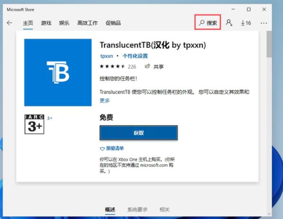283x219 pixels.
Task: Open the three-dot more options menu
Action: tap(264, 23)
